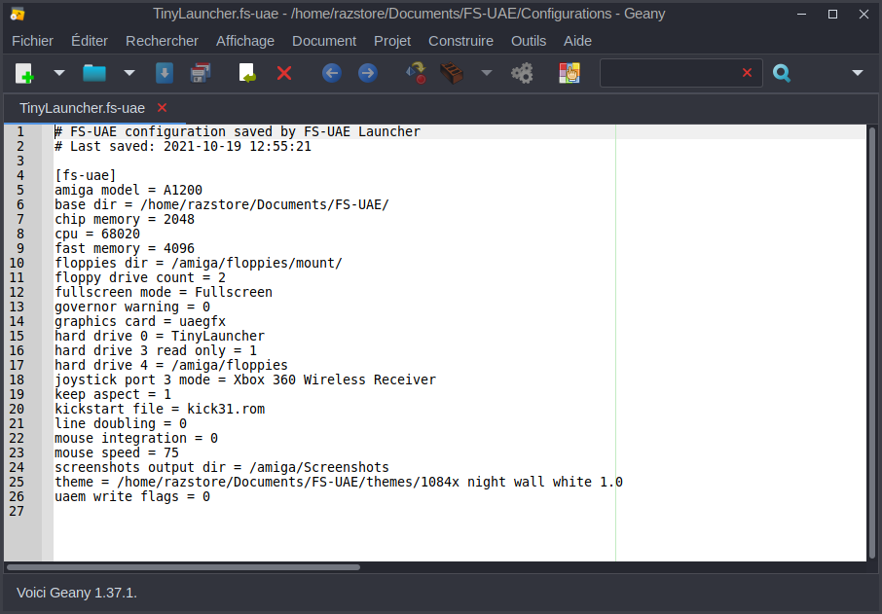Click the 'base dir' path line

tap(222, 204)
